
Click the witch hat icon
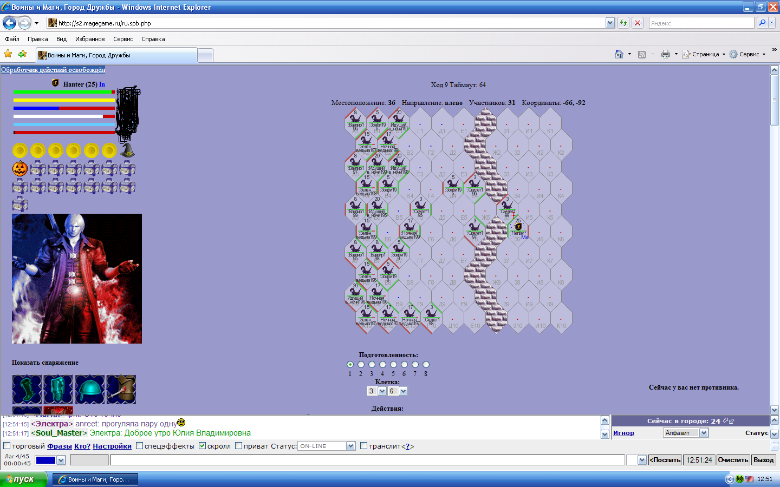click(x=127, y=150)
